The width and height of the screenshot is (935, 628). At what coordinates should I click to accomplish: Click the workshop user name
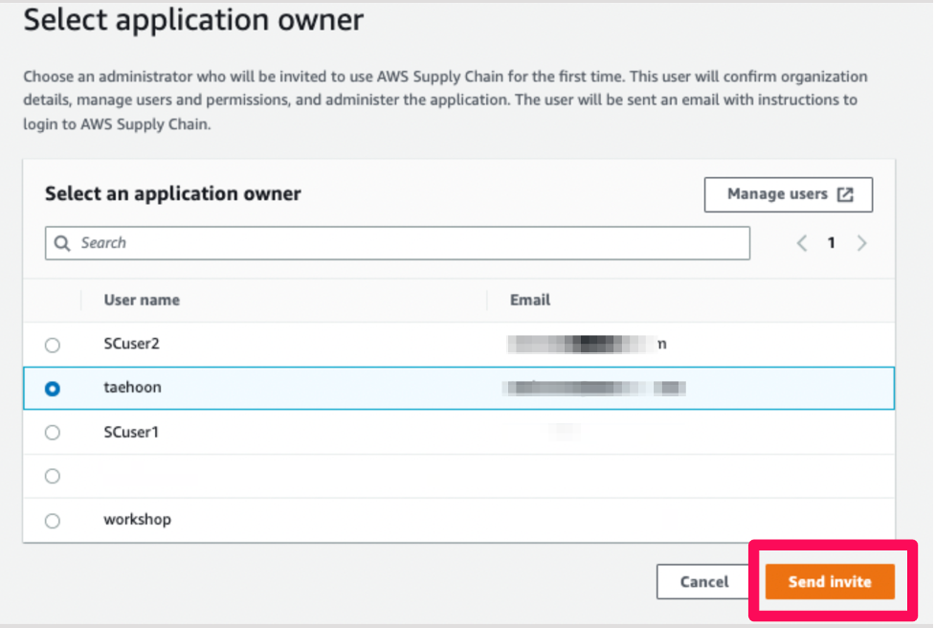coord(138,520)
